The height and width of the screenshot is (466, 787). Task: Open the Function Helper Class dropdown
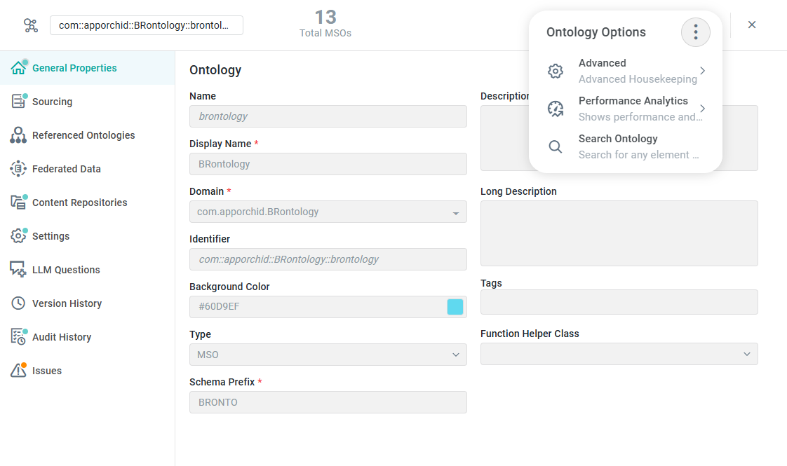tap(619, 354)
